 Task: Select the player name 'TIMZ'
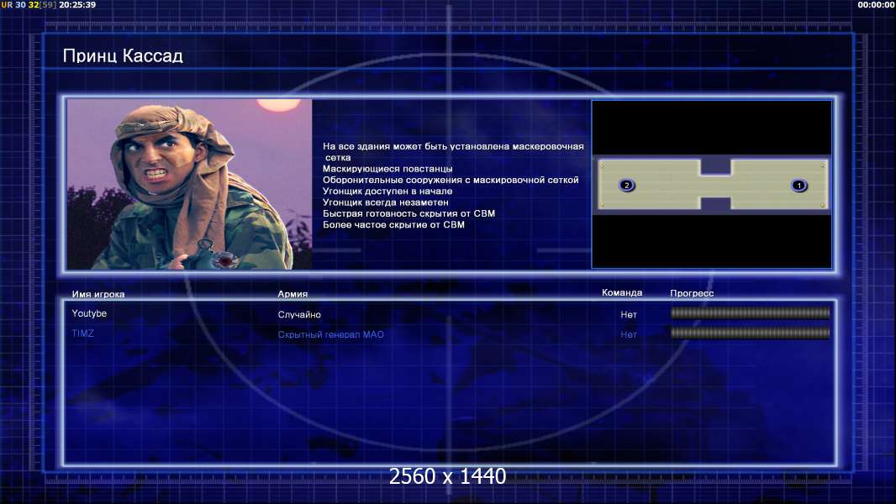pos(83,333)
